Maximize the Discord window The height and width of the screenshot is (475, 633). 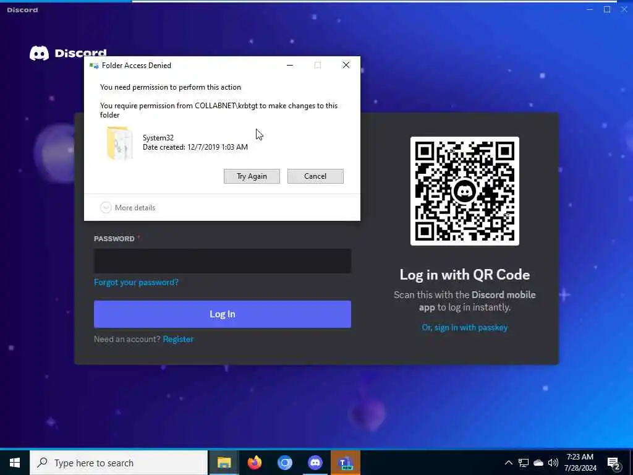[607, 9]
